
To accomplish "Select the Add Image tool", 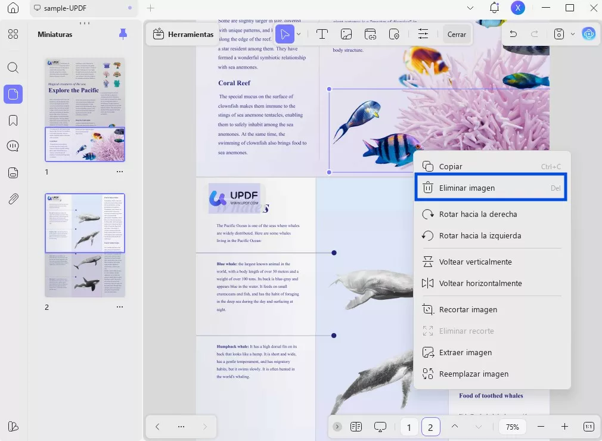I will [x=346, y=34].
